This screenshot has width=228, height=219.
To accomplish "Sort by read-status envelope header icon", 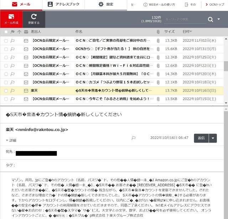I will [x=26, y=32].
